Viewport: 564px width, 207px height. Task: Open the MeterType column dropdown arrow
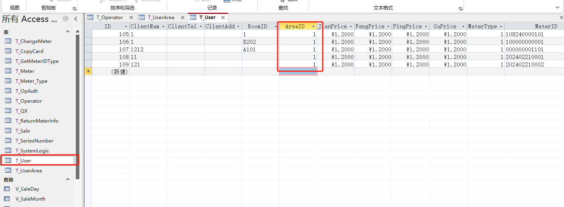point(501,27)
